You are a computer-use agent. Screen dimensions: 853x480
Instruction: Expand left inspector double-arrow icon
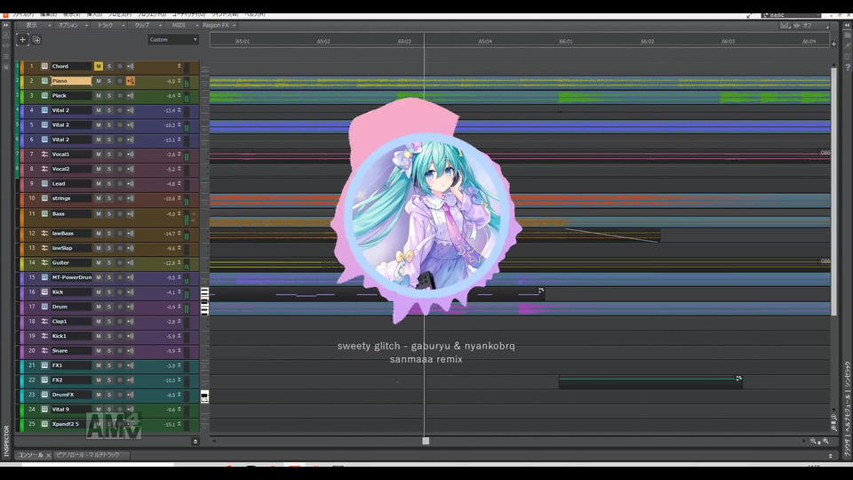coord(5,25)
